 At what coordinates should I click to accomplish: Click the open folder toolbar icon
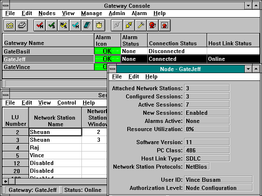tap(9, 25)
